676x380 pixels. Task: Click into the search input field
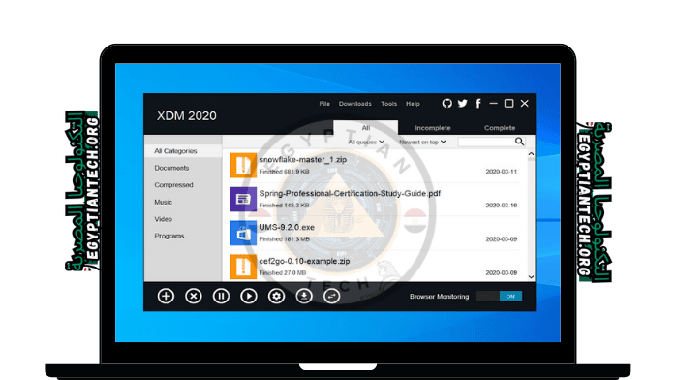click(x=486, y=142)
